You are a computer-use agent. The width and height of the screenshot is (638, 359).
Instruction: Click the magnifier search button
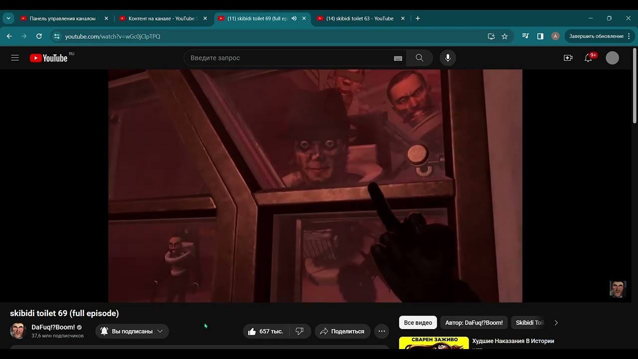coord(419,58)
